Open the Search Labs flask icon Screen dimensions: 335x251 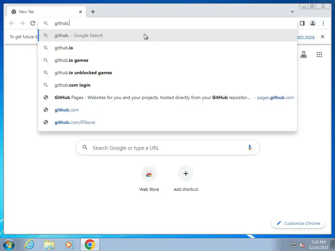[304, 55]
